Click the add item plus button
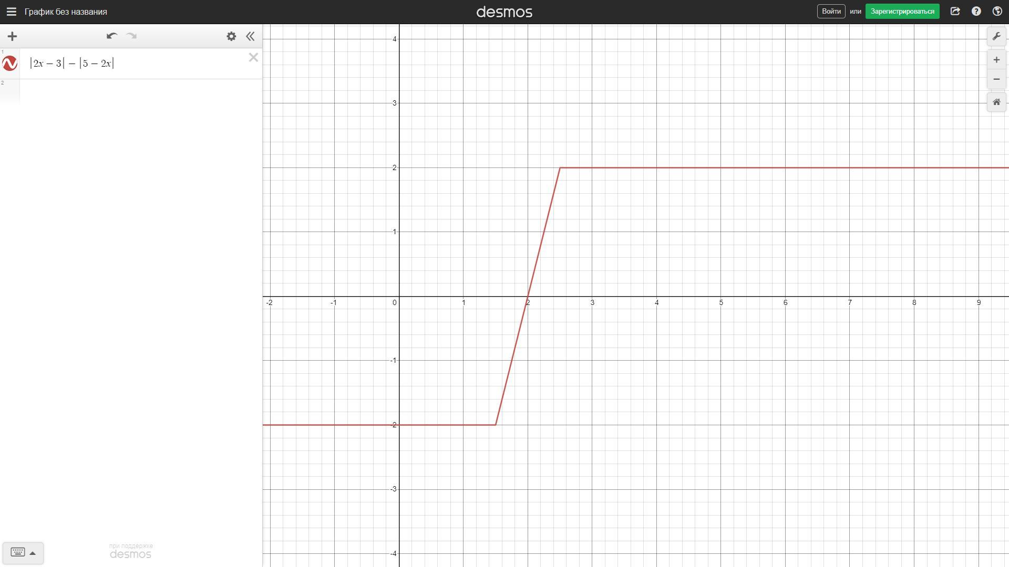This screenshot has height=567, width=1009. (x=12, y=36)
